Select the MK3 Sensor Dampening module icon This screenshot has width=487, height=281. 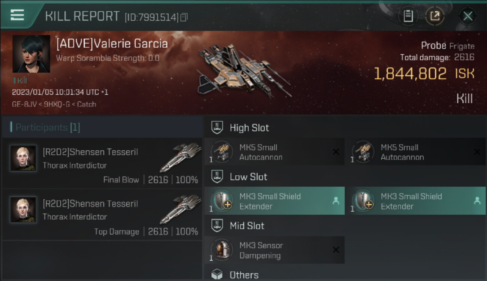222,250
